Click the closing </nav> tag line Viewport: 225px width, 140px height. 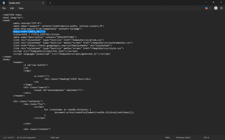[27, 123]
